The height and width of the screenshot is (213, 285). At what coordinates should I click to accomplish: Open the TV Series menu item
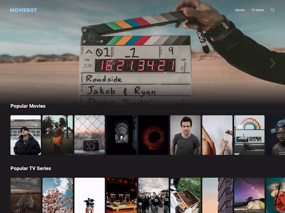(x=257, y=10)
